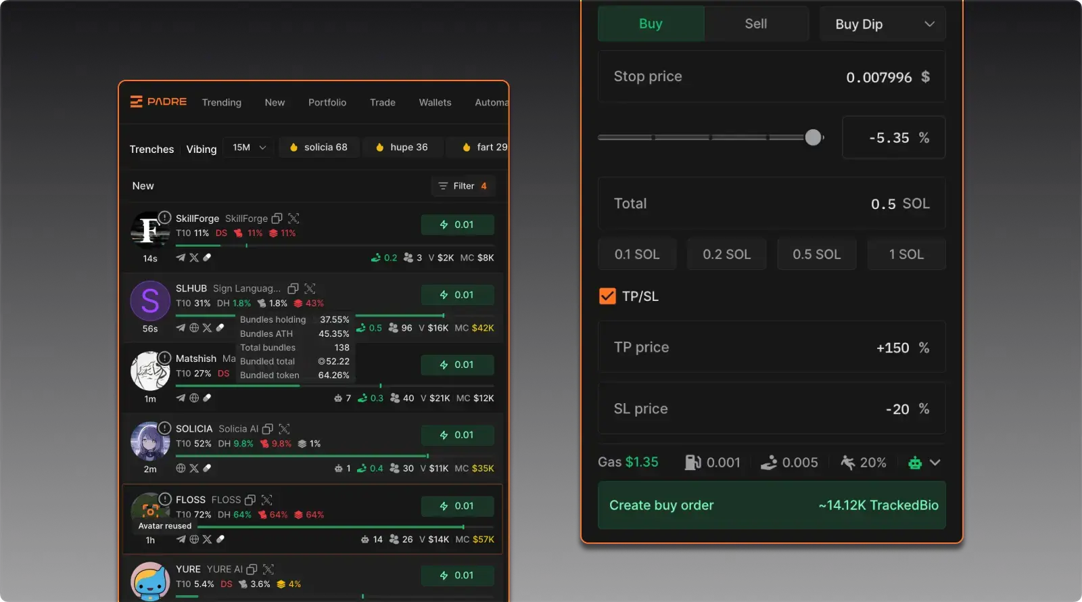Viewport: 1082px width, 602px height.
Task: Expand the gas settings chevron
Action: coord(935,463)
